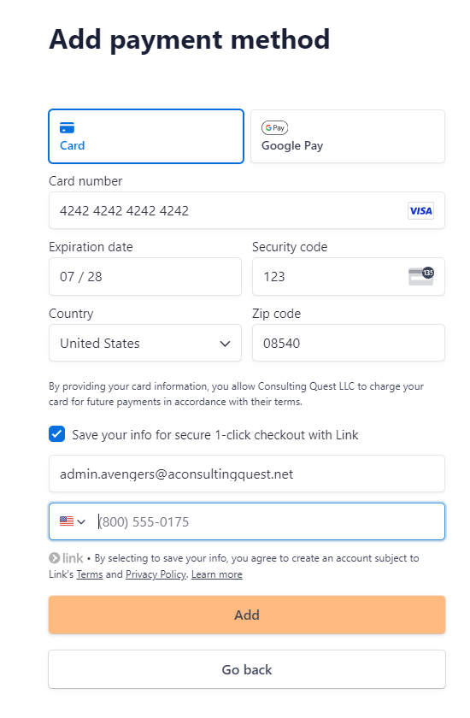Follow the Learn more link
The height and width of the screenshot is (718, 470).
[x=216, y=574]
